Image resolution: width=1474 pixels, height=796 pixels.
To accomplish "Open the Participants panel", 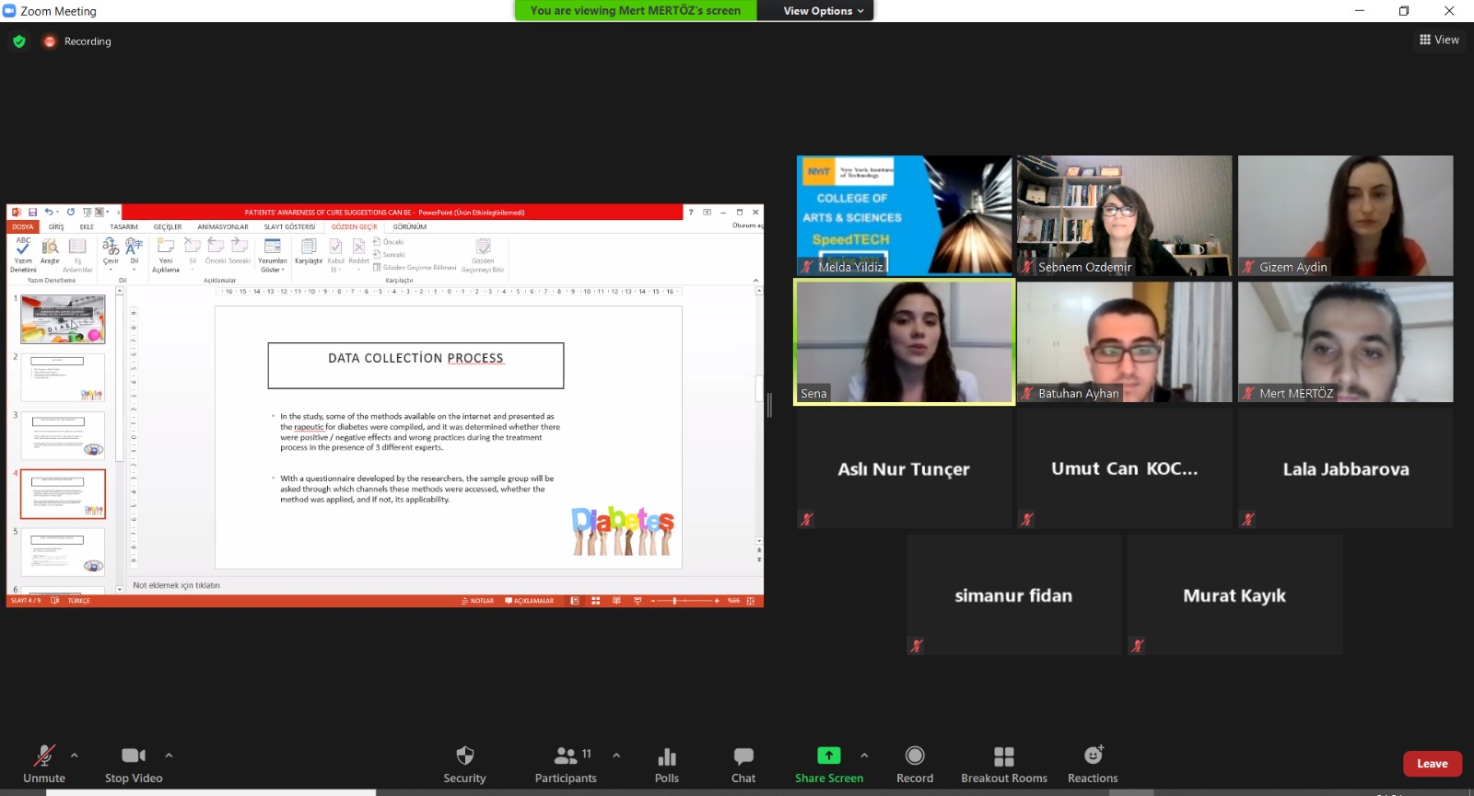I will (x=566, y=764).
